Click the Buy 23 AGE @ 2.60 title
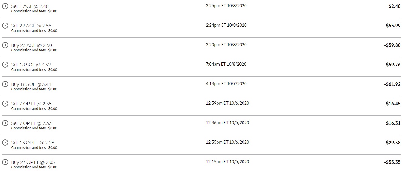This screenshot has height=173, width=402. 31,45
